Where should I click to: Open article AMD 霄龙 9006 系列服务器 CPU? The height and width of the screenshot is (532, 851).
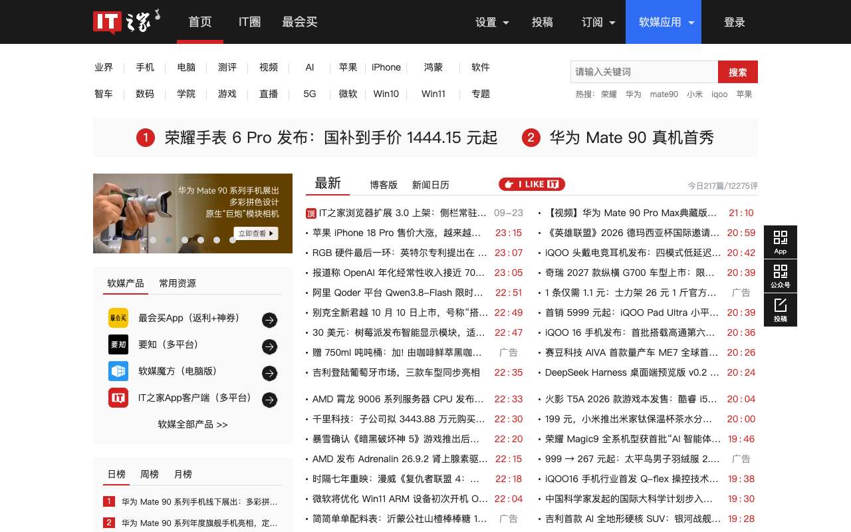[x=398, y=399]
